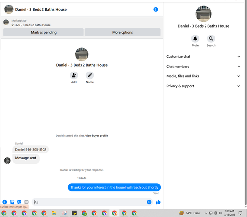This screenshot has height=217, width=247.
Task: Open the 34°C Haze weather widget
Action: click(189, 213)
